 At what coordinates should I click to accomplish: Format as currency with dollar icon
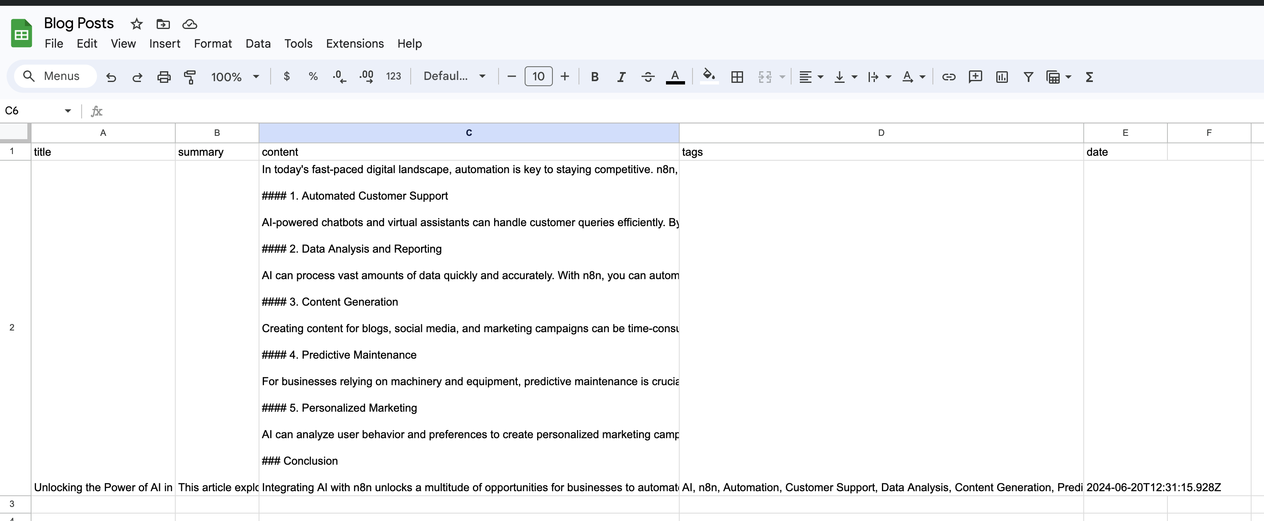(x=286, y=76)
